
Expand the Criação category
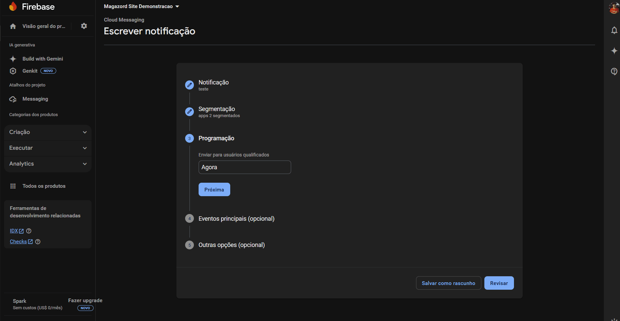pyautogui.click(x=48, y=132)
